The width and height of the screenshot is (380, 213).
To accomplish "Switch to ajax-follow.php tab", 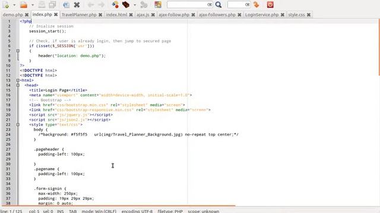I will [x=174, y=15].
